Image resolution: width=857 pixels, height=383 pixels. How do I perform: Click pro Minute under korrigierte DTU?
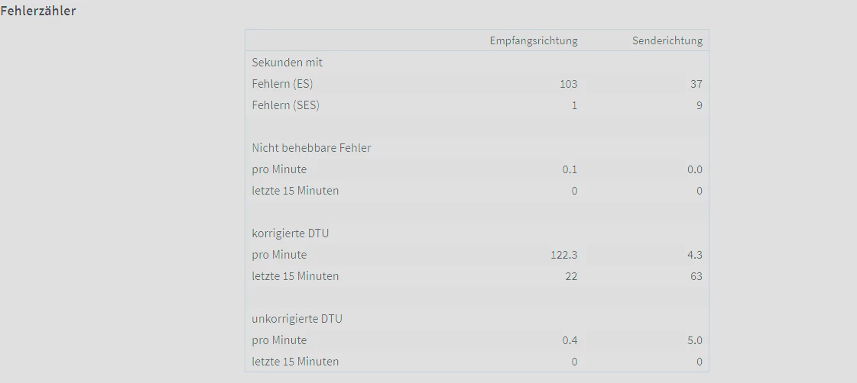click(x=279, y=255)
